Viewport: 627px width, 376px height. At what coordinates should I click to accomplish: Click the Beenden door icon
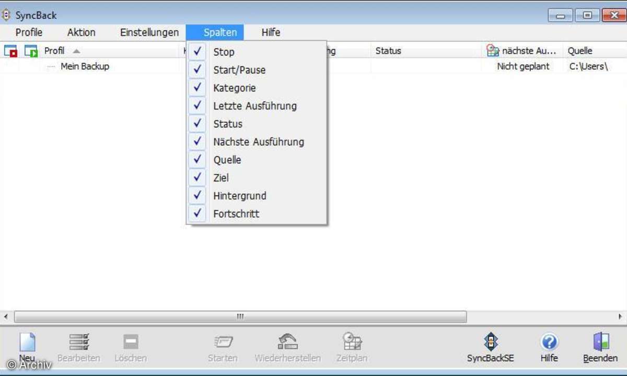click(x=600, y=342)
